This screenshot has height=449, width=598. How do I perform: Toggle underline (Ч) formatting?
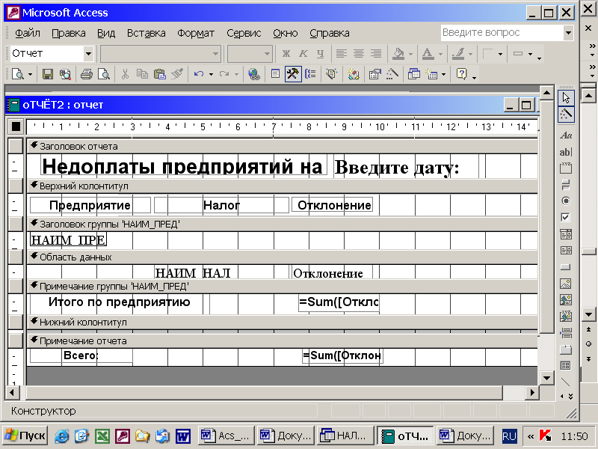[321, 53]
